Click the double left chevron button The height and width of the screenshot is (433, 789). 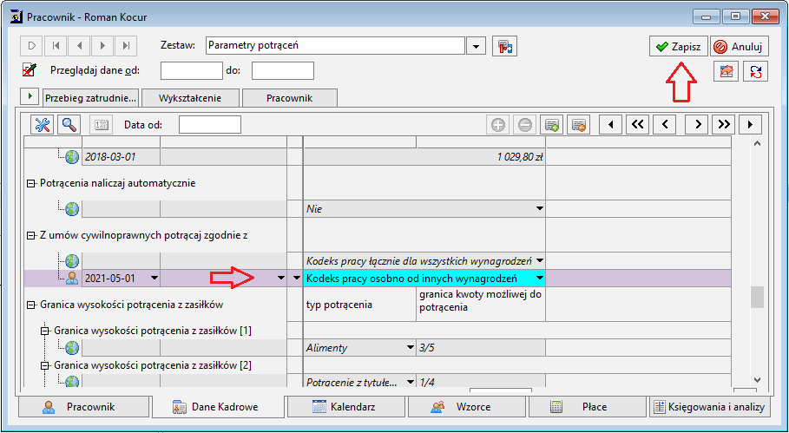point(638,125)
